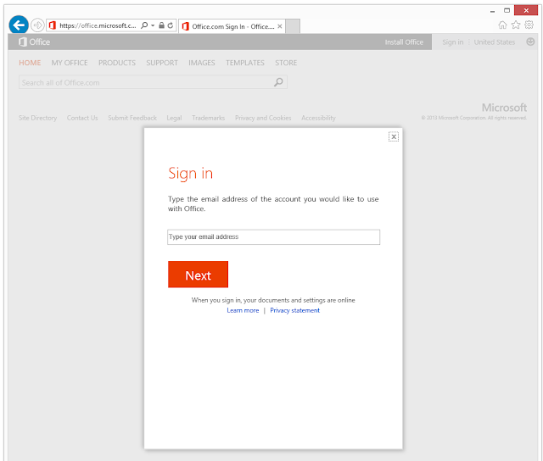
Task: Click the Install Office link
Action: point(404,42)
